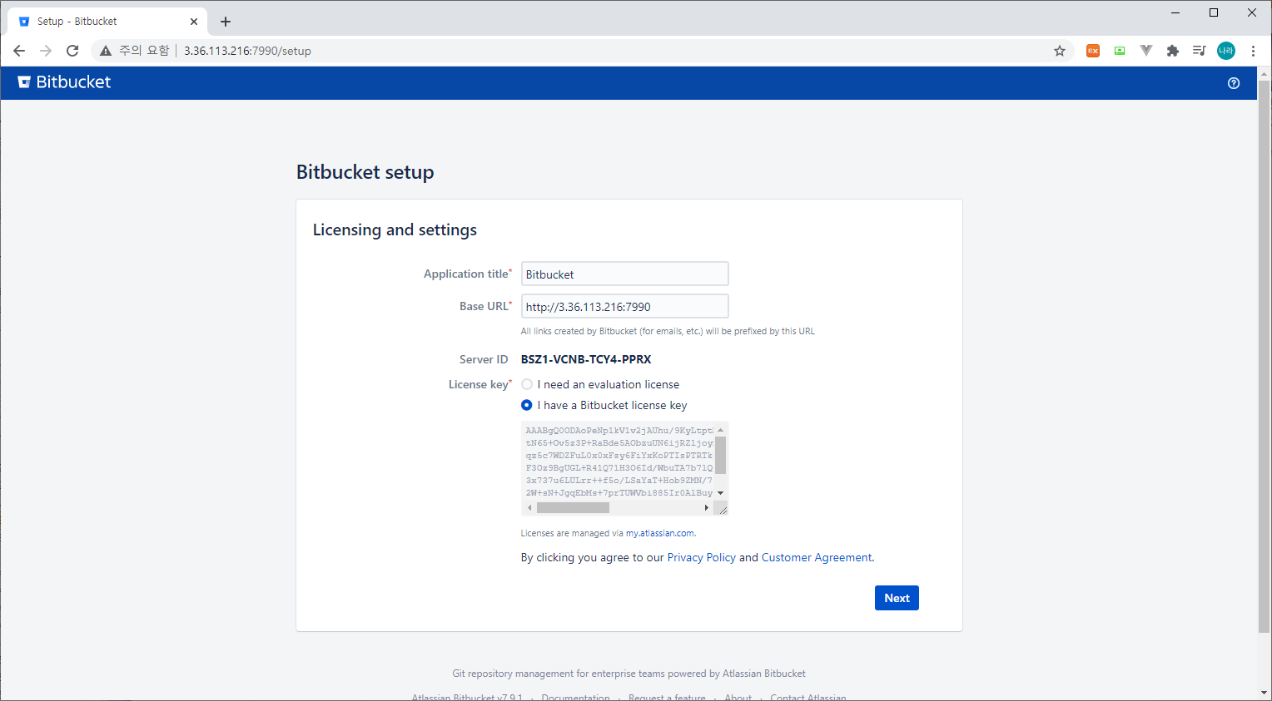This screenshot has height=701, width=1272.
Task: Click the license textarea horizontal scrollbar thumb
Action: click(573, 507)
